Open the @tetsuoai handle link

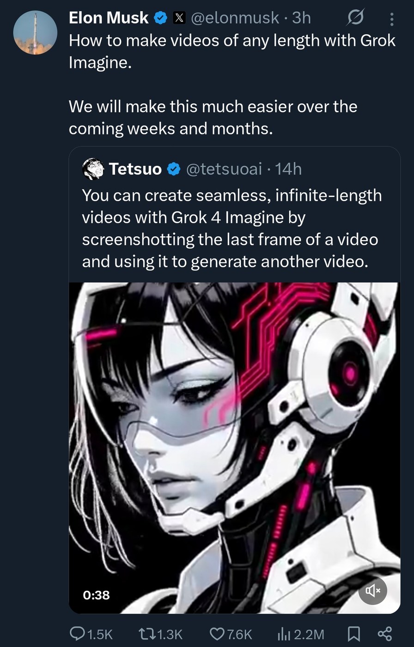tap(224, 169)
